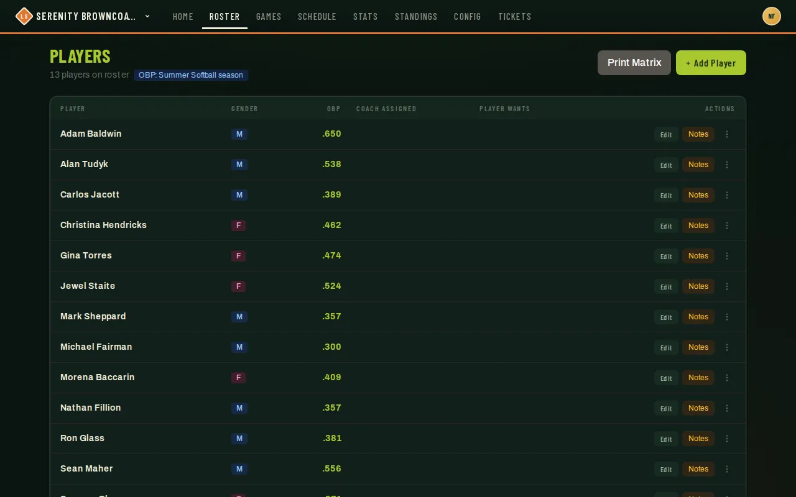Open more actions for Mark Sheppard
The width and height of the screenshot is (796, 497).
[x=727, y=317]
